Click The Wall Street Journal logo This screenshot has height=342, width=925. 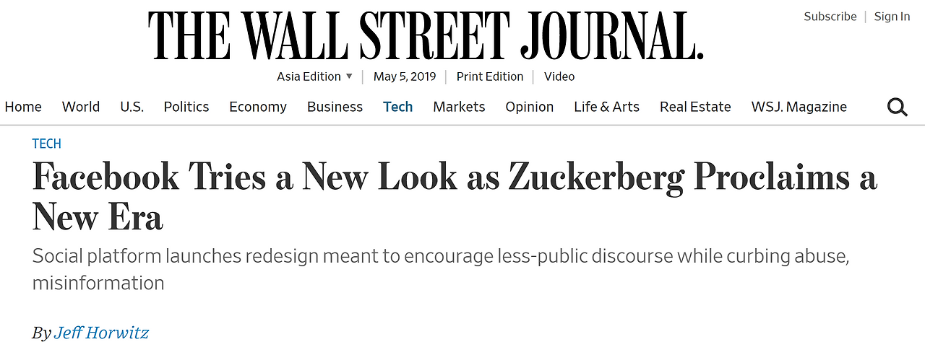[x=426, y=35]
